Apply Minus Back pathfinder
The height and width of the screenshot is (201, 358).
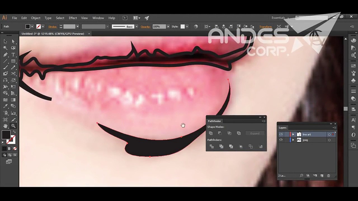point(261,146)
